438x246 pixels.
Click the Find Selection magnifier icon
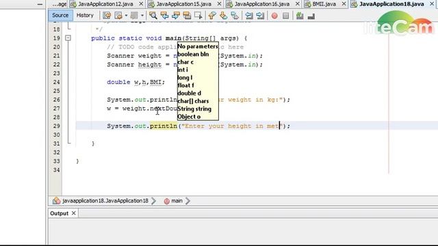(x=153, y=16)
